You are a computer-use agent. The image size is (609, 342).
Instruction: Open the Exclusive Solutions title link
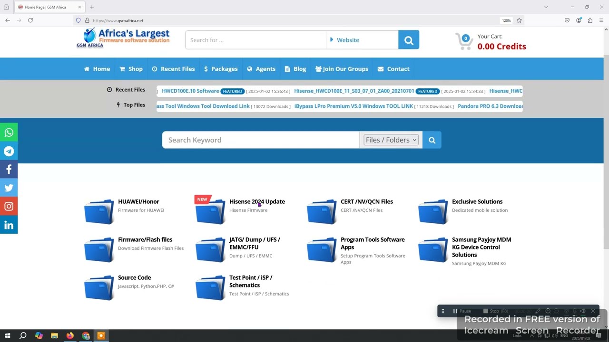477,201
